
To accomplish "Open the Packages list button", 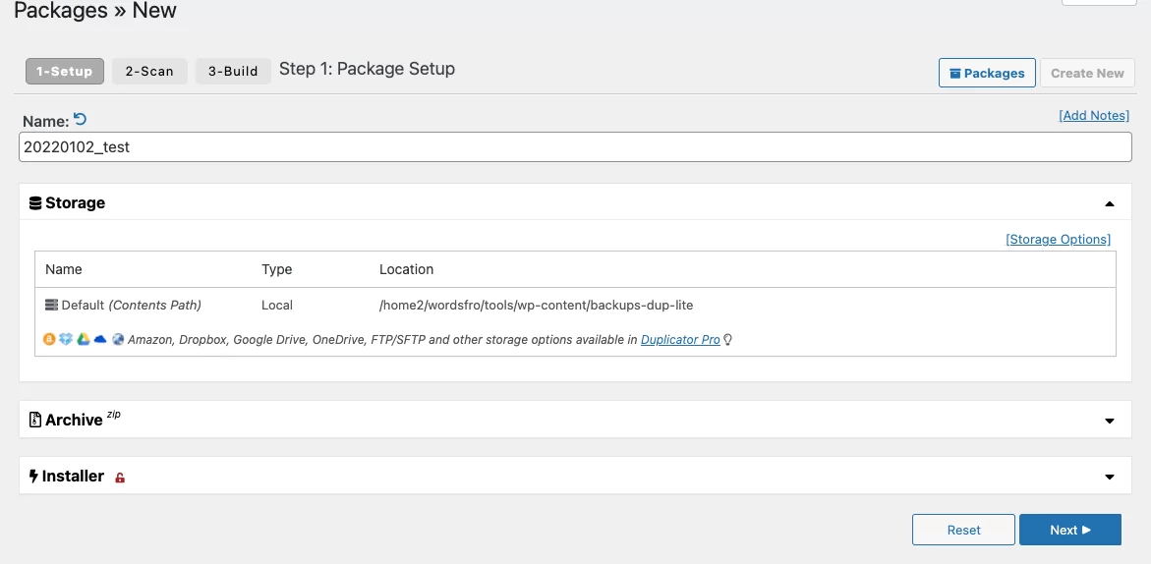I will pos(987,73).
